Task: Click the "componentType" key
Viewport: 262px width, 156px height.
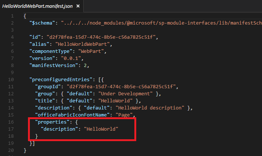Action: point(51,51)
